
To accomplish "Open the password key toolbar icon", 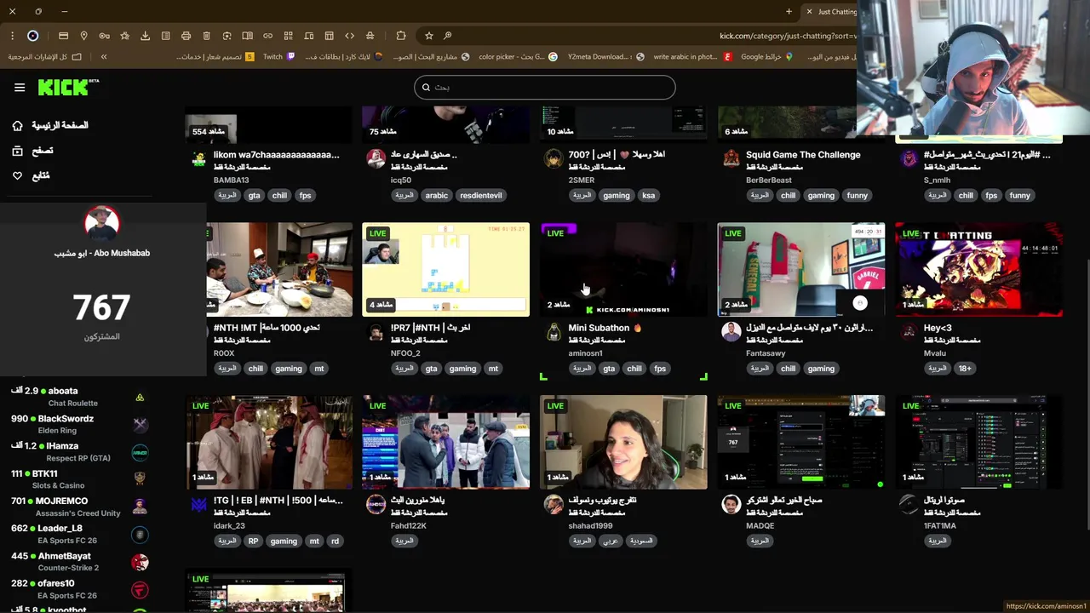I will click(104, 36).
